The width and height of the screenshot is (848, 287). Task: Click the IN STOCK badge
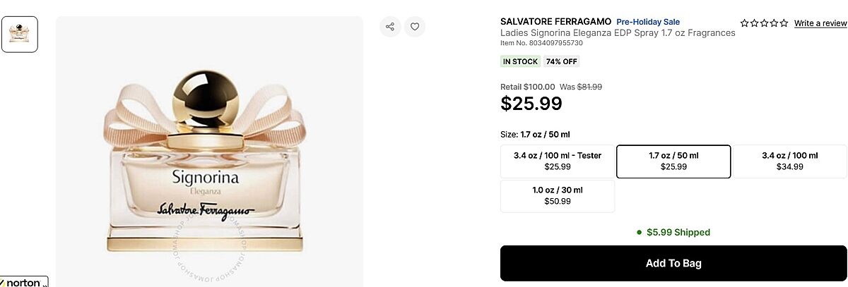(x=520, y=61)
